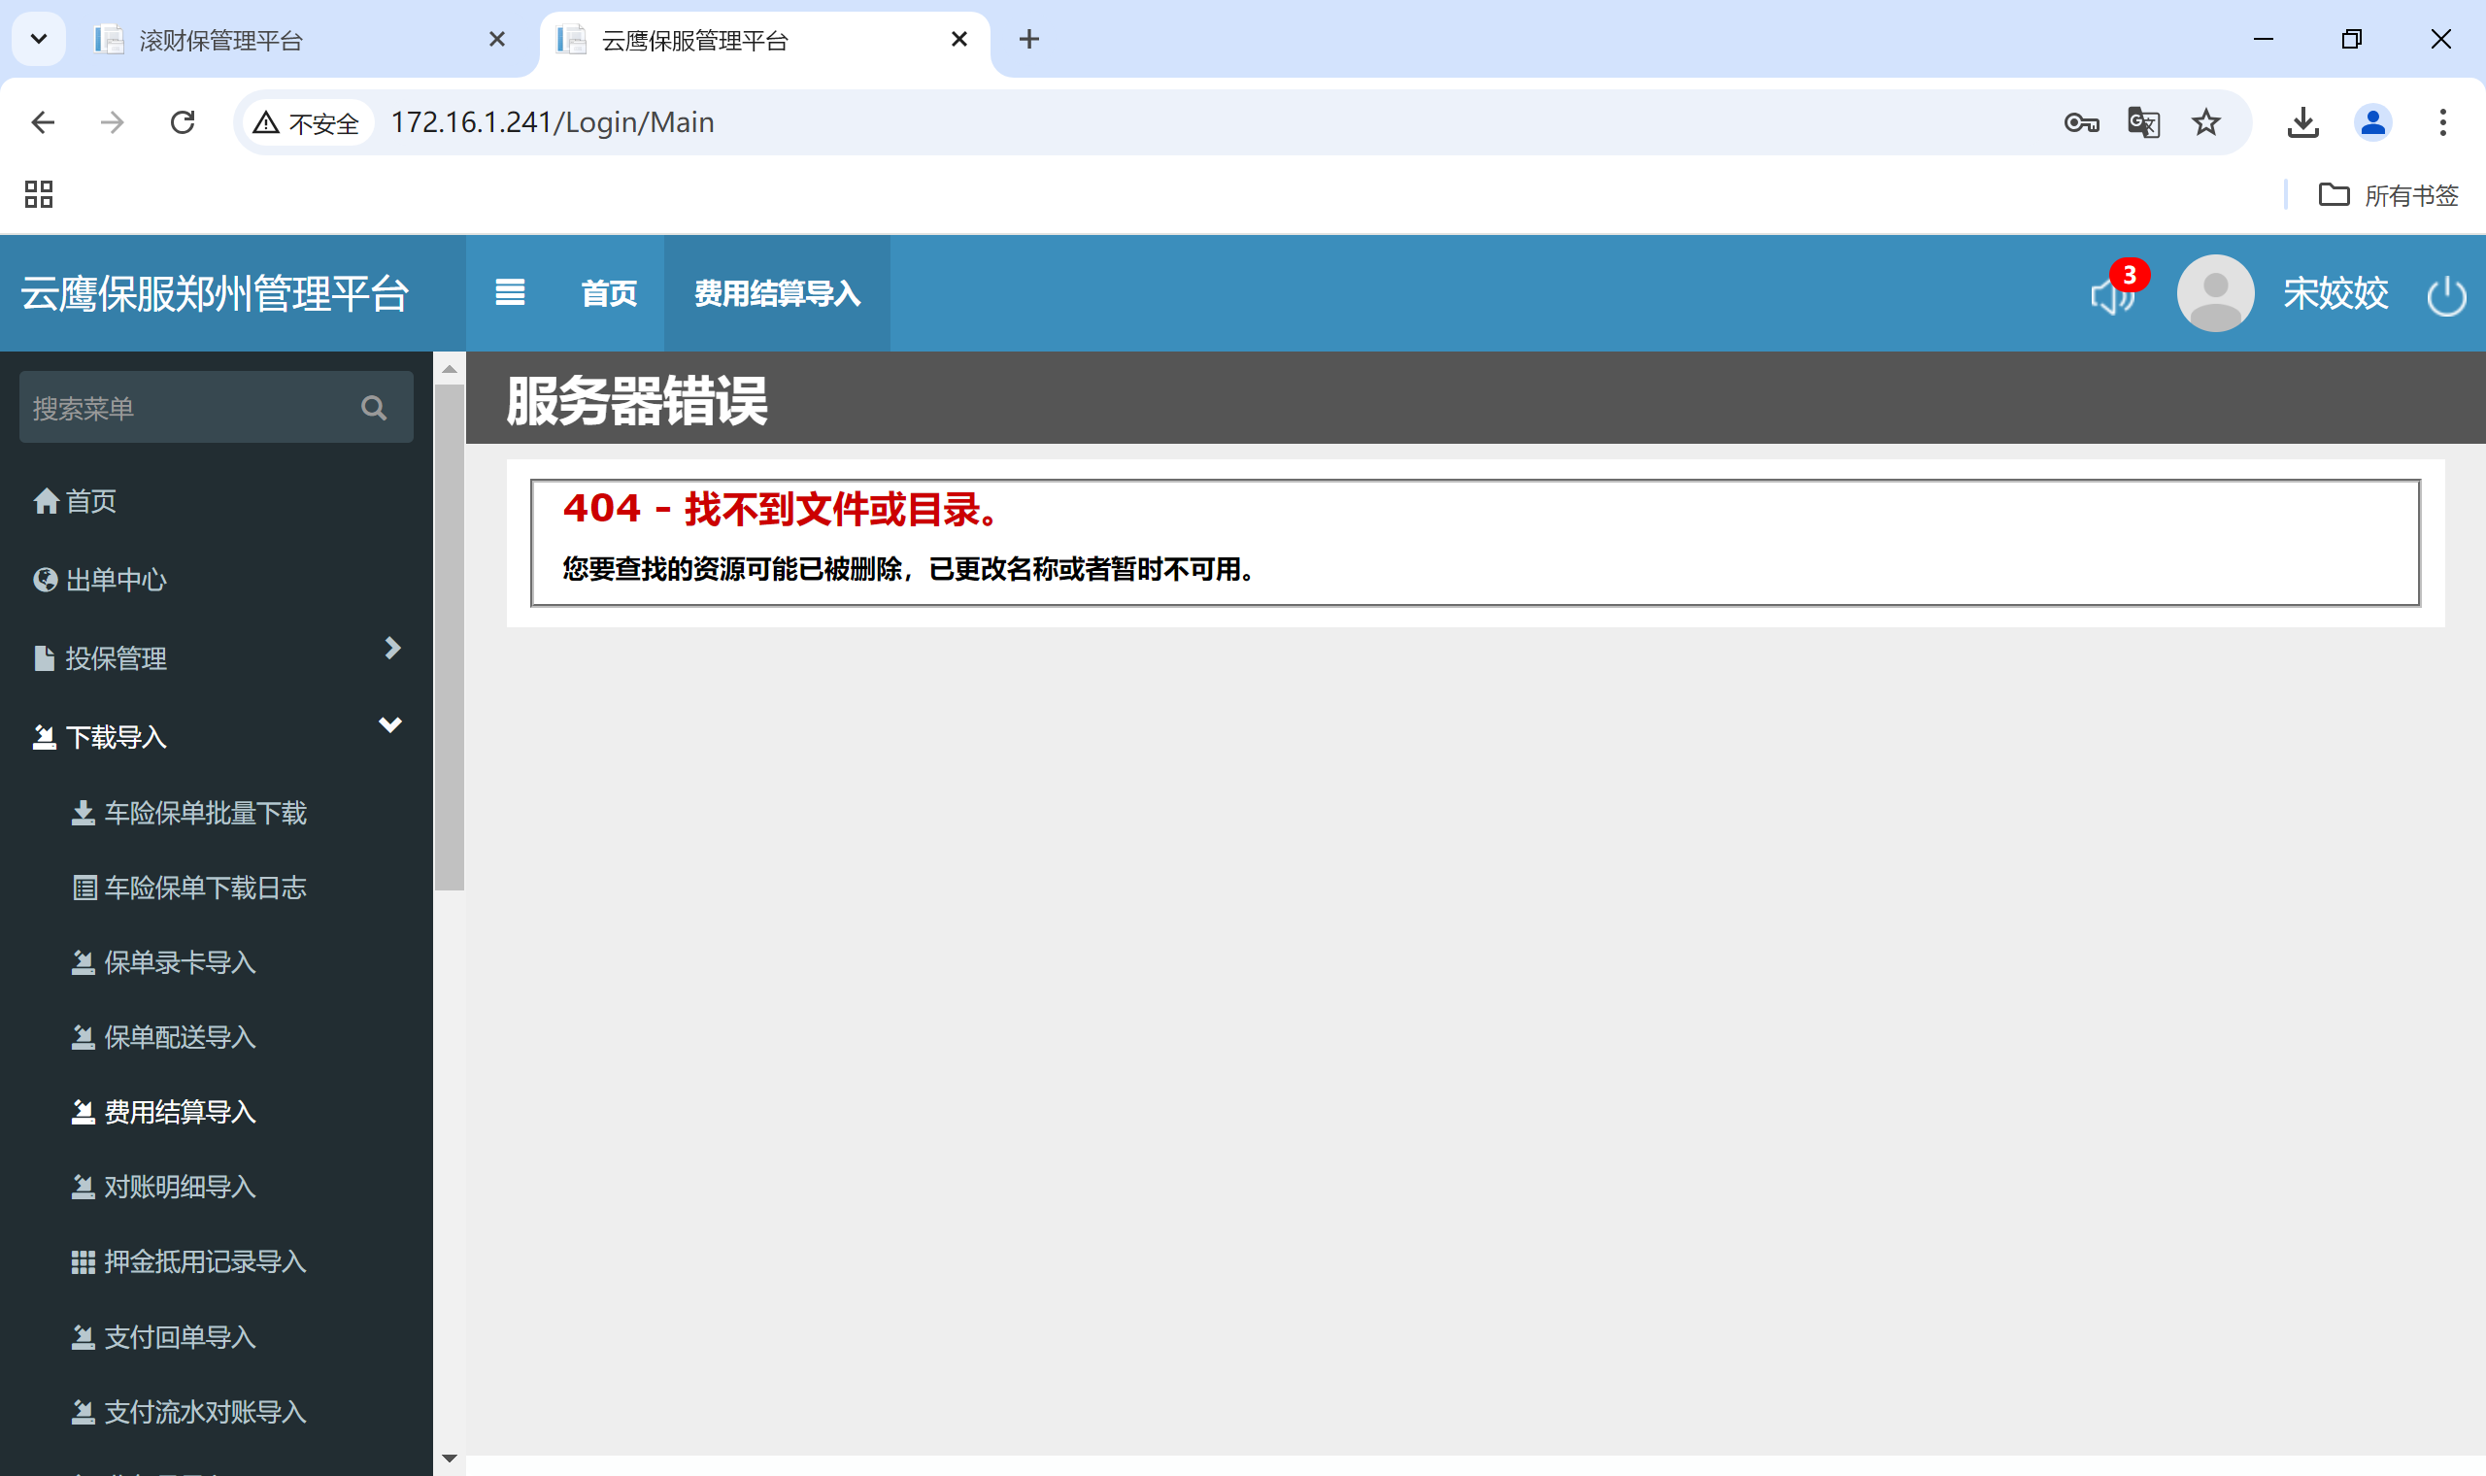Click the 出单中心 sidebar item
The height and width of the screenshot is (1476, 2486).
116,580
